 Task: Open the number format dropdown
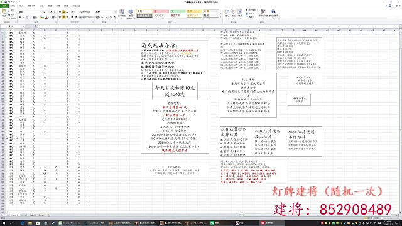click(x=114, y=12)
